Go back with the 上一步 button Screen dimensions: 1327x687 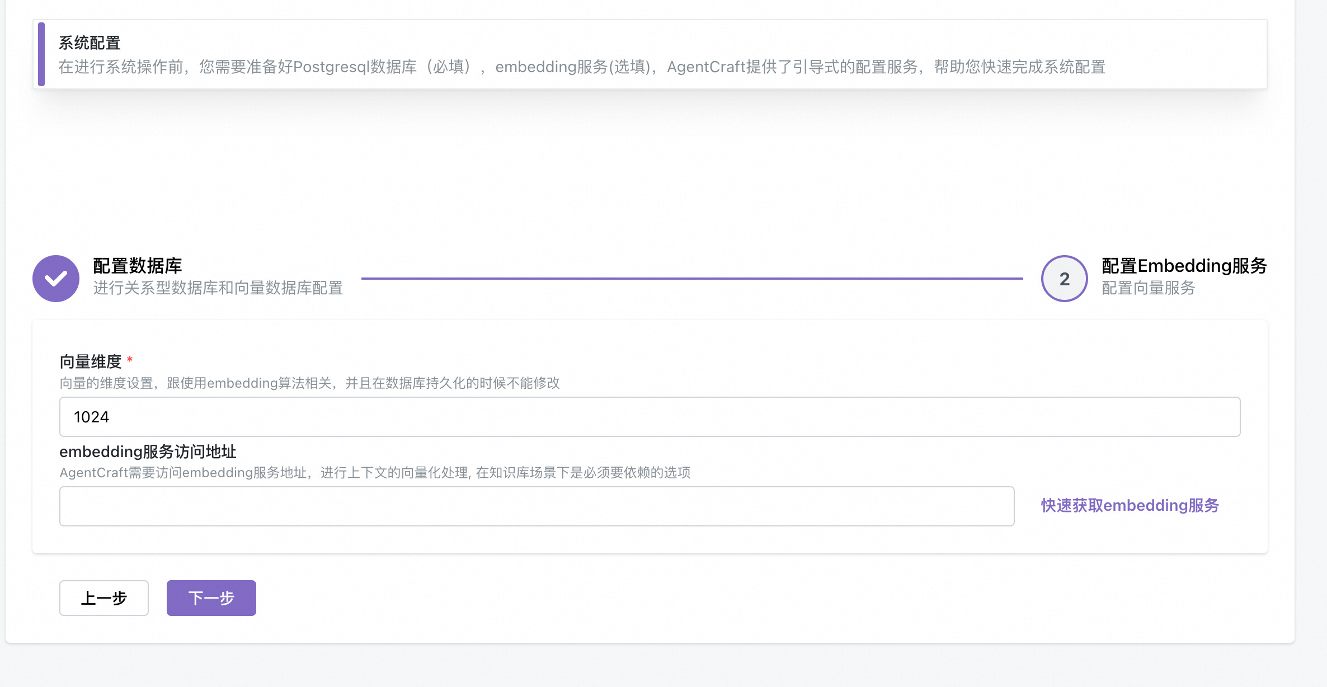click(104, 598)
